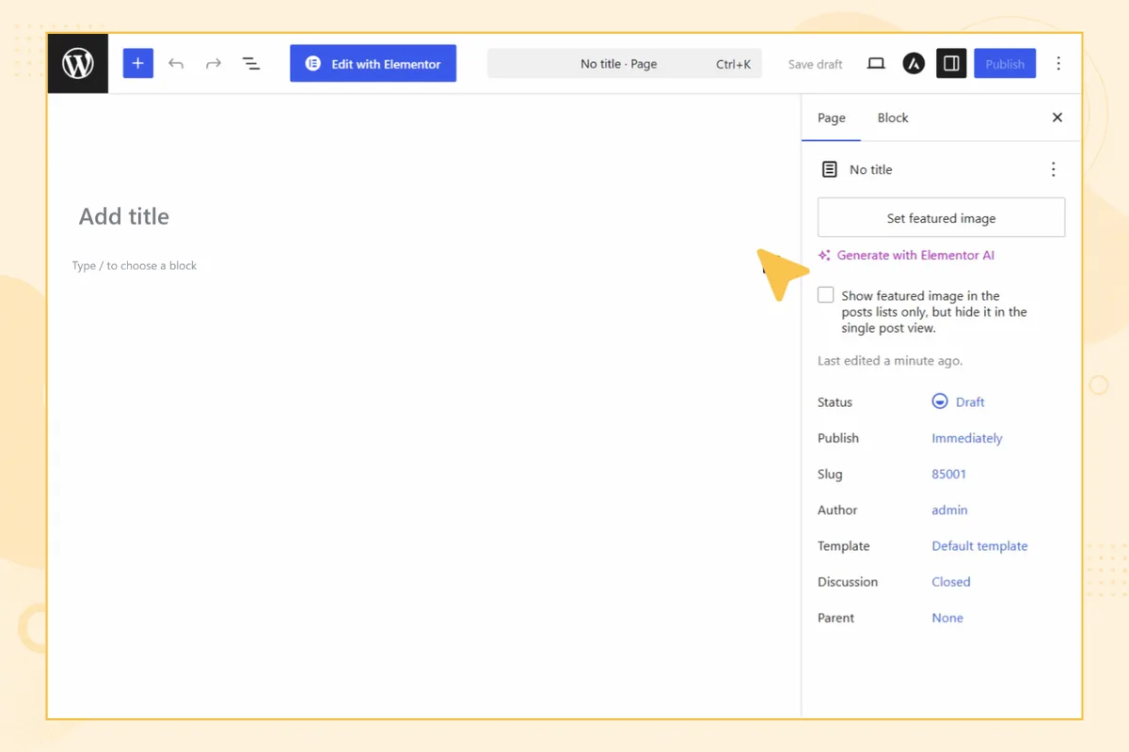The width and height of the screenshot is (1129, 752).
Task: Click Set featured image
Action: 941,218
